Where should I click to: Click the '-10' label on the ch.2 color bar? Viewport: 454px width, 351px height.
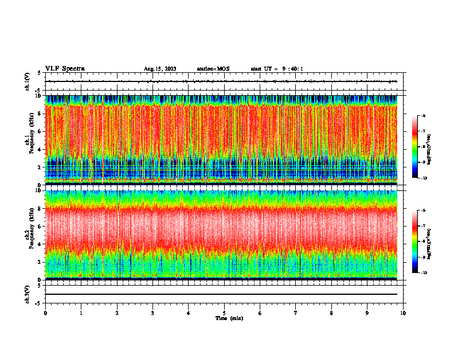click(424, 273)
